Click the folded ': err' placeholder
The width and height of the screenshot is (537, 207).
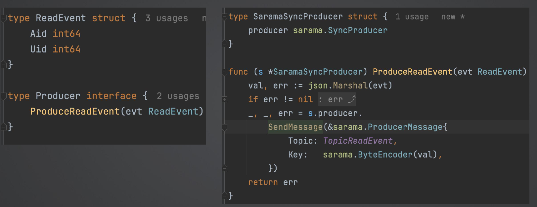(337, 99)
